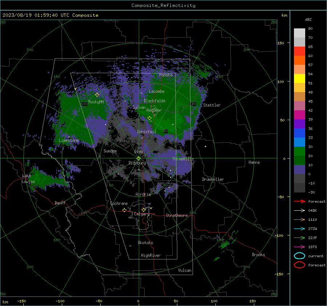Viewport: 327px width, 306px height.
Task: Click the Blackfalds city label
Action: [154, 101]
